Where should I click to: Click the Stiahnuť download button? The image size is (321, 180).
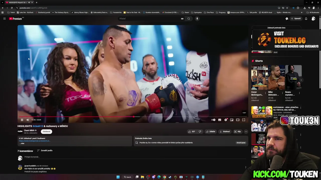click(x=225, y=131)
